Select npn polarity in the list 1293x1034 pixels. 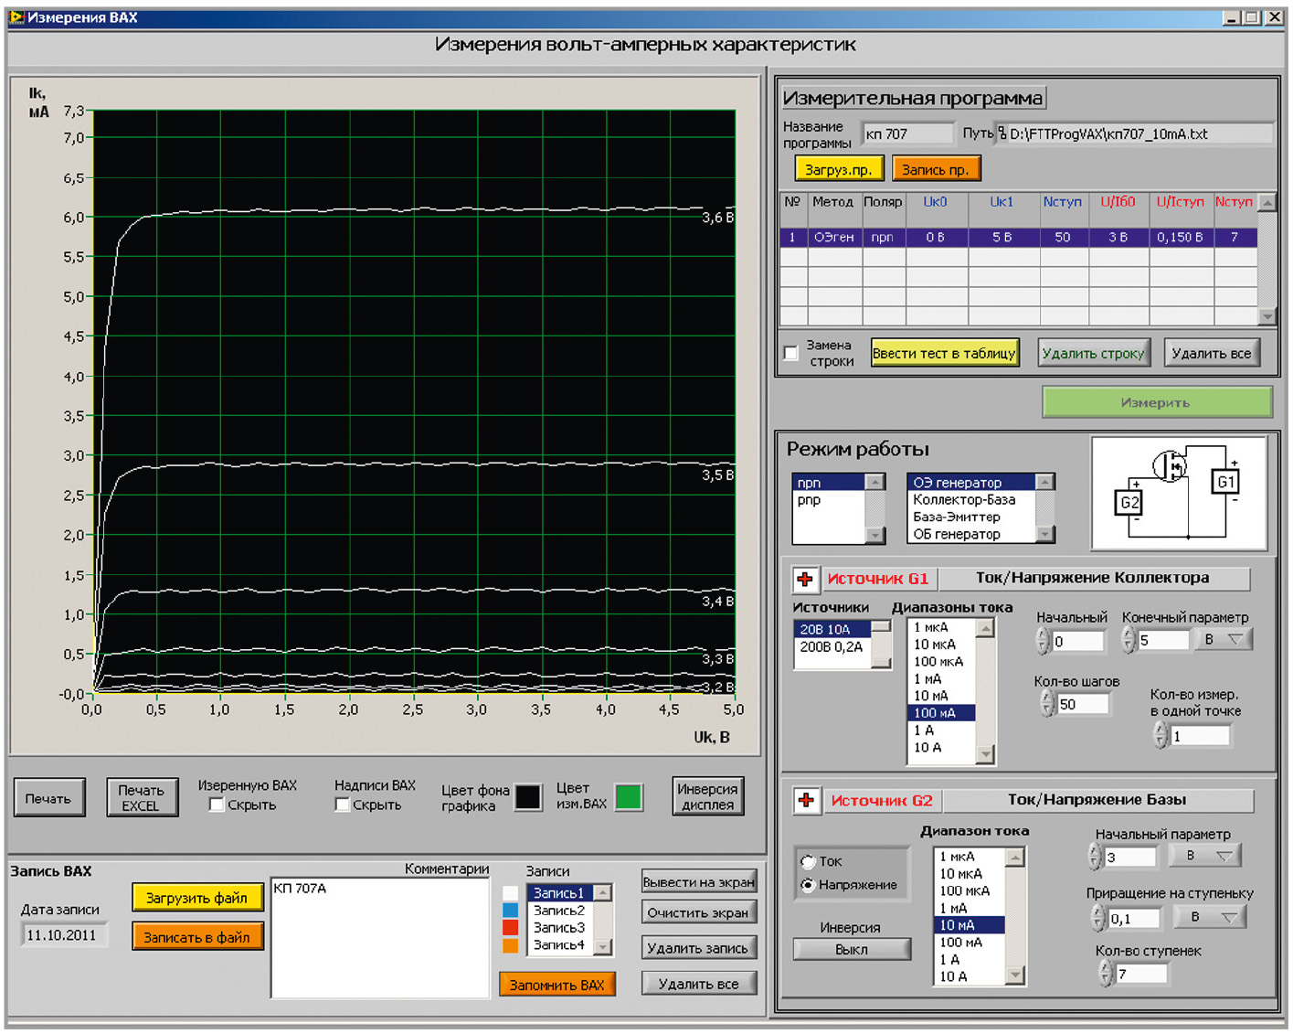point(828,483)
